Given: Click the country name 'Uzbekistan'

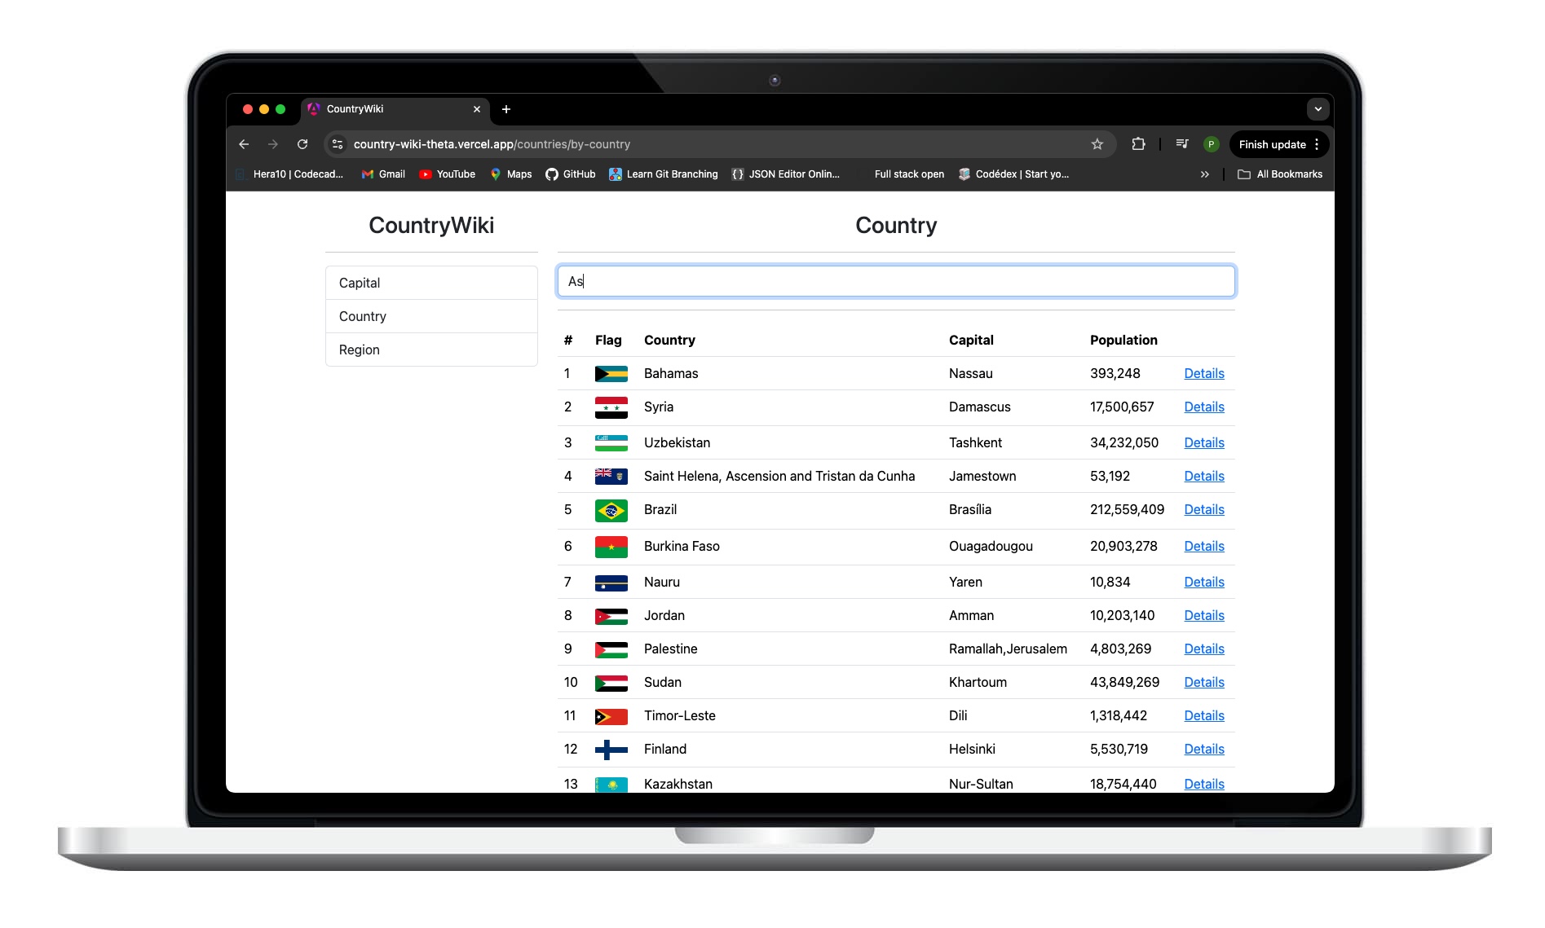Looking at the screenshot, I should (x=677, y=442).
